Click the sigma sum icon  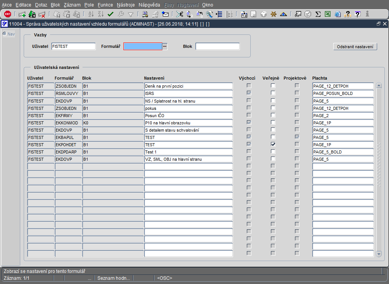pos(318,15)
